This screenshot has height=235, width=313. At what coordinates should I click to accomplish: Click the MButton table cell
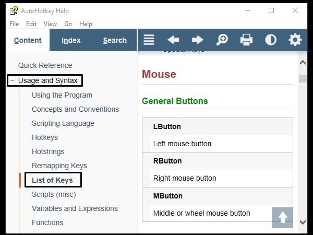pos(218,196)
